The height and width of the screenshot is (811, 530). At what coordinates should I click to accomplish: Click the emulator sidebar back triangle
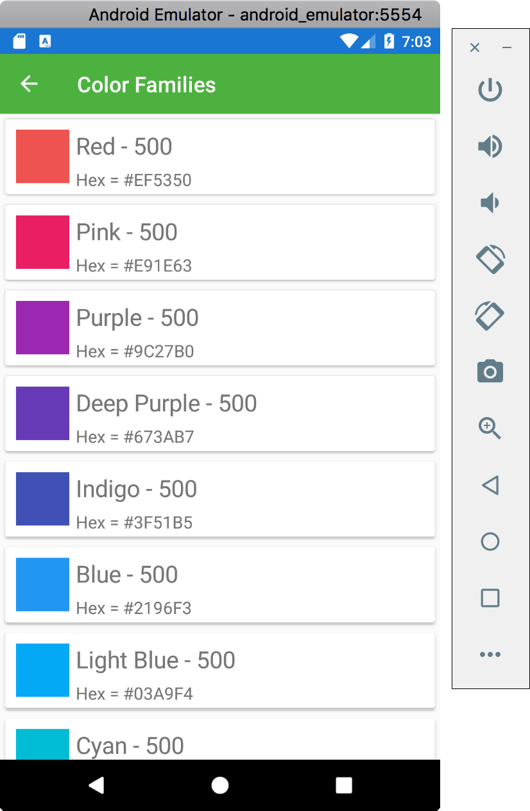point(490,485)
